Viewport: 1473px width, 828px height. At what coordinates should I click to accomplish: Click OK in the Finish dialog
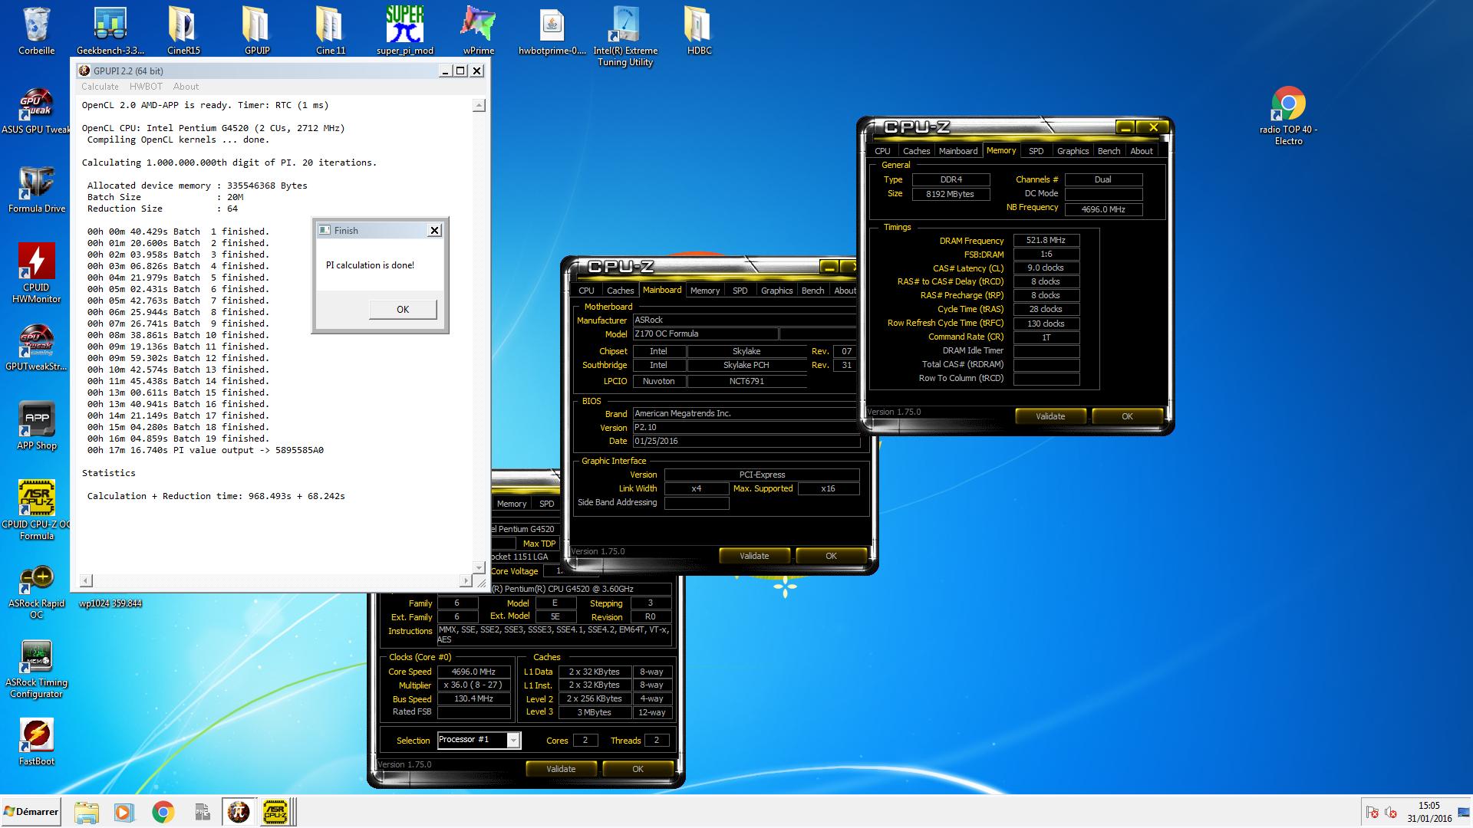[x=403, y=309]
